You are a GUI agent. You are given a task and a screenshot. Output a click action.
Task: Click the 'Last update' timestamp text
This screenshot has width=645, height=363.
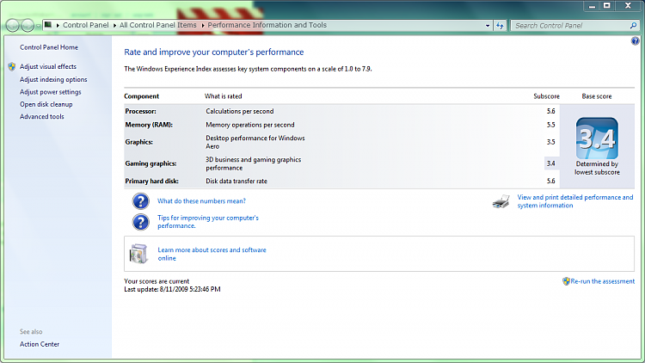pos(172,289)
